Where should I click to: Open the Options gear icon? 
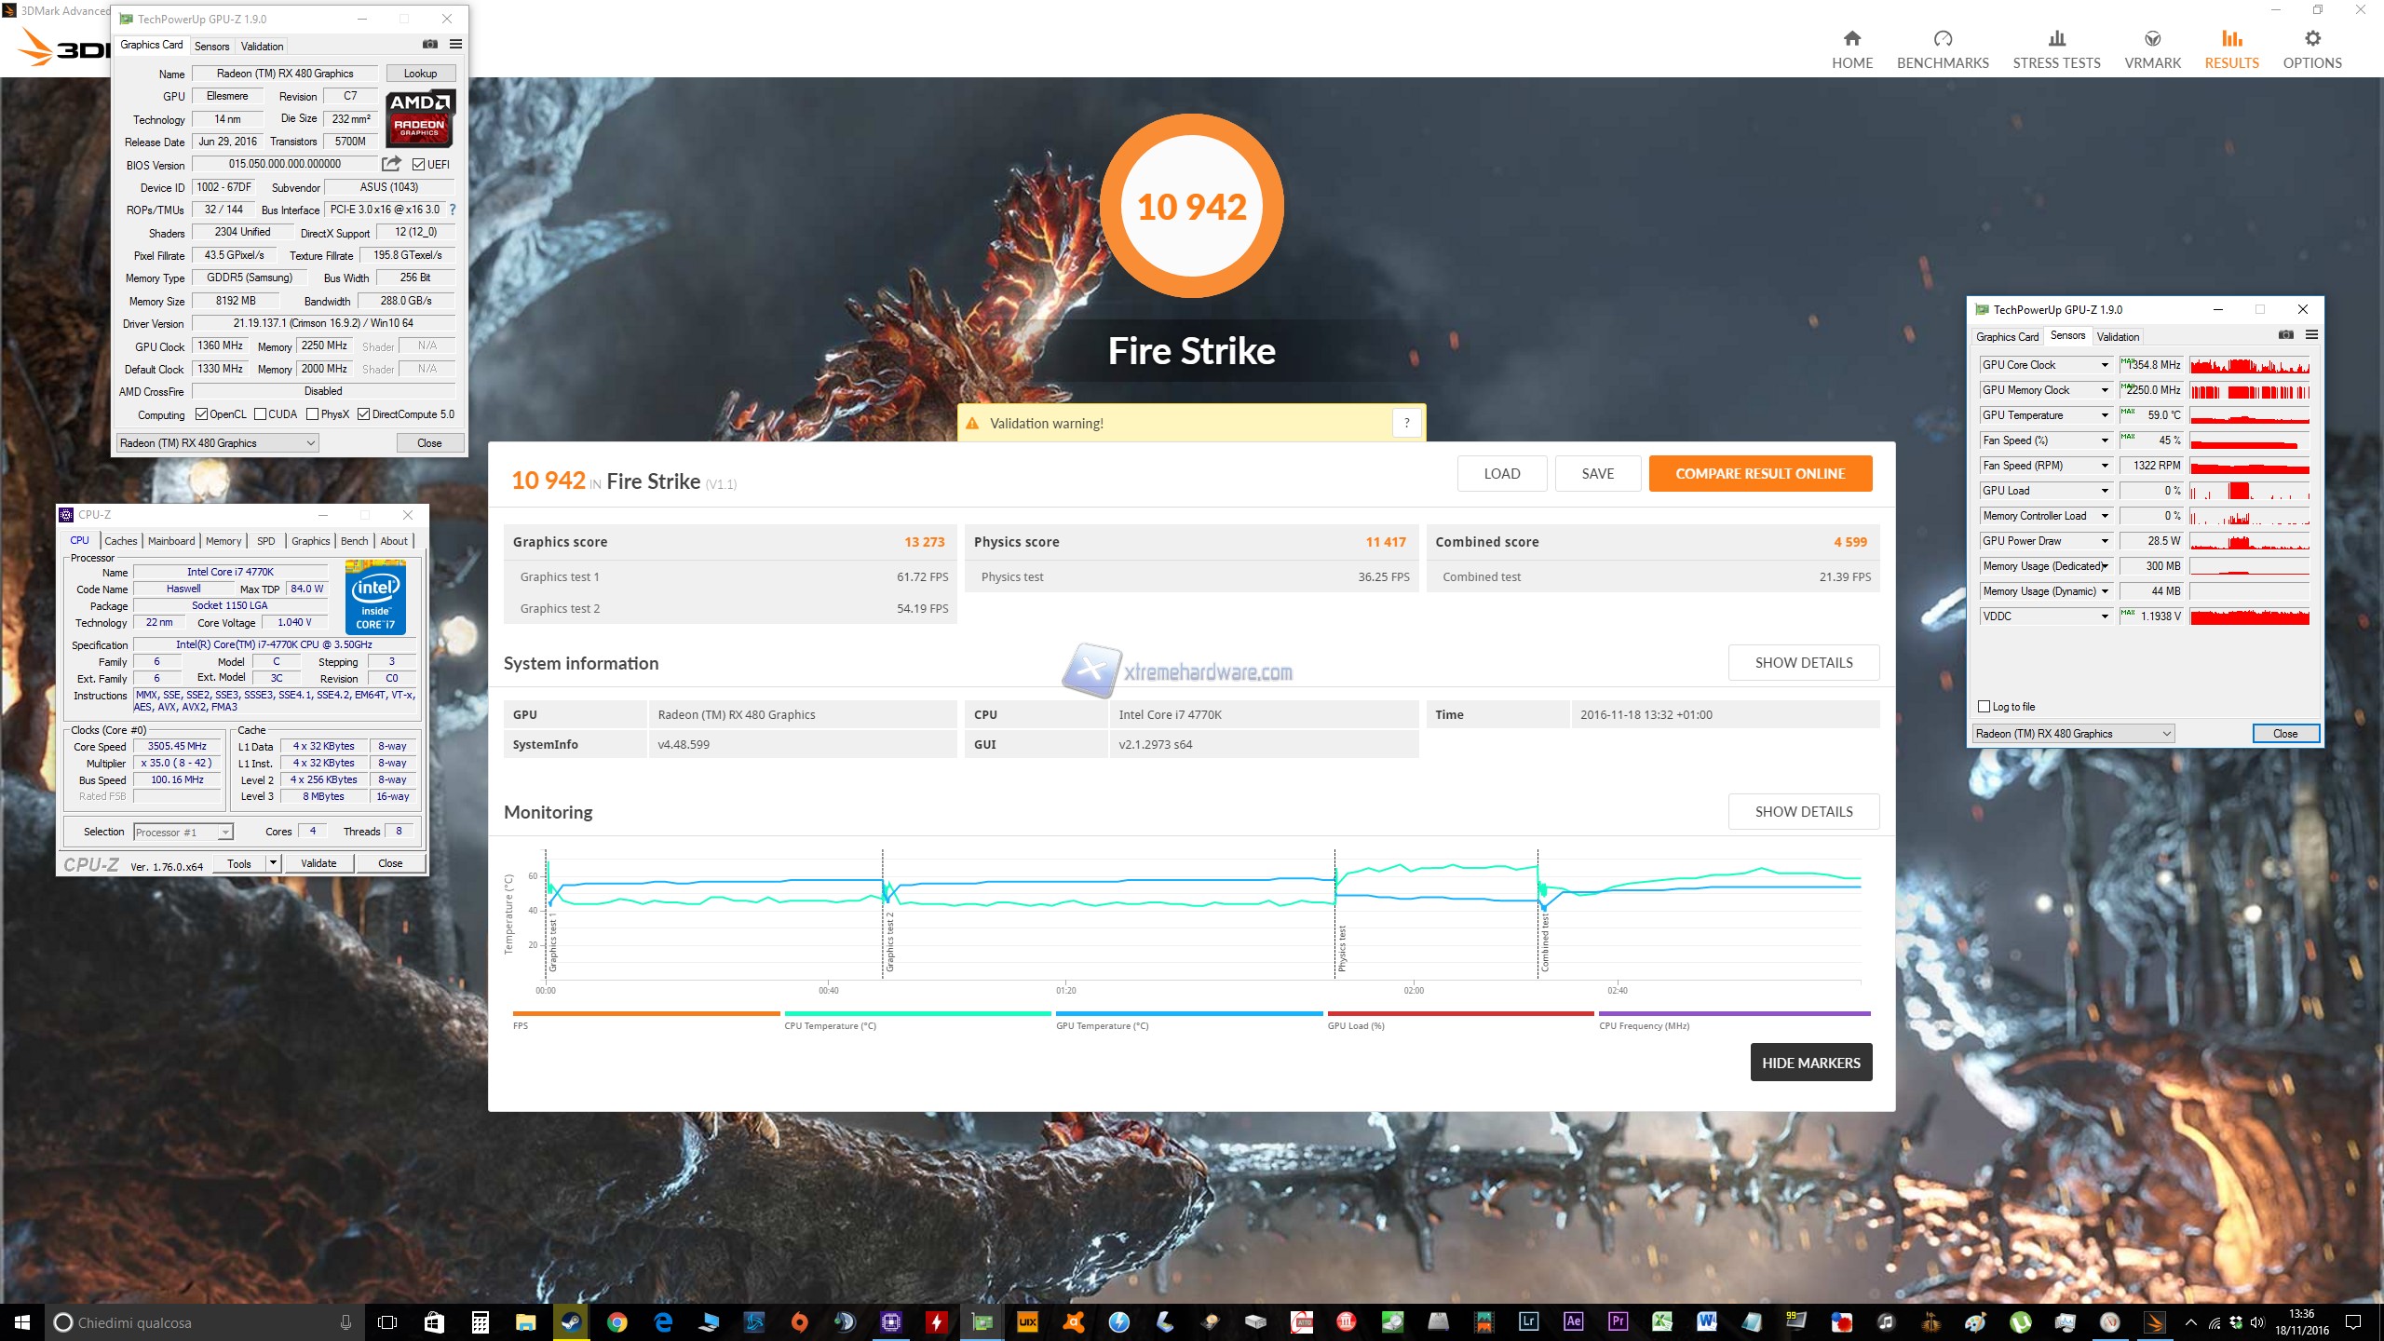tap(2311, 39)
